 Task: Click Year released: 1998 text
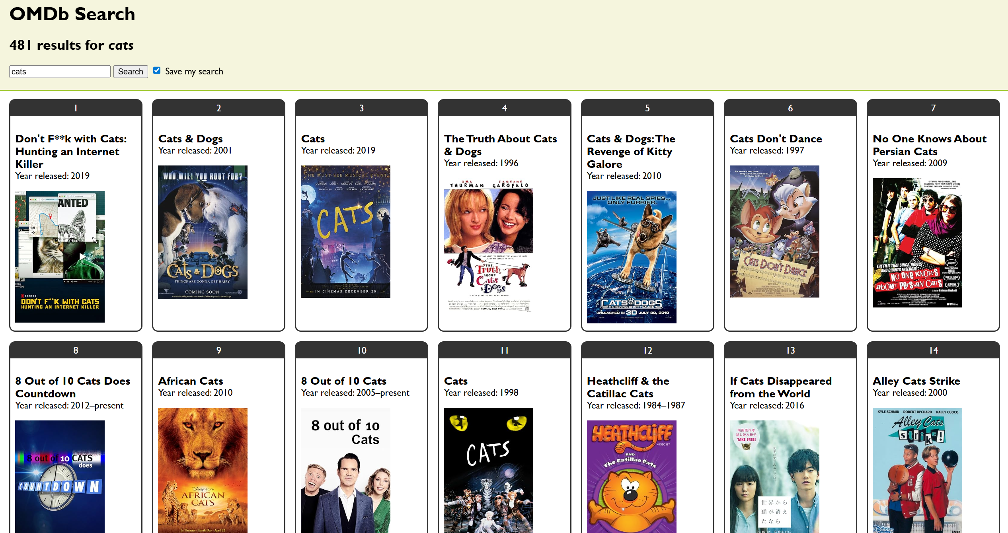pos(481,393)
